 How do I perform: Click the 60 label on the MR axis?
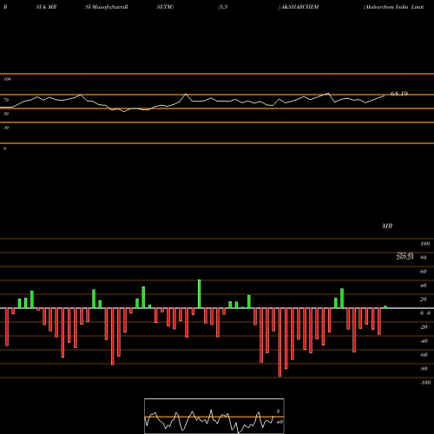point(423,272)
